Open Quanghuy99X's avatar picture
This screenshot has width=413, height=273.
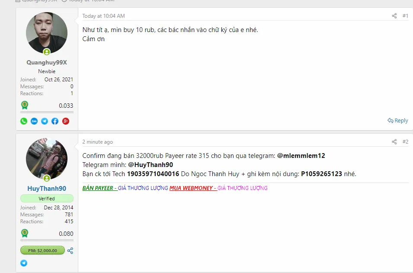47,33
